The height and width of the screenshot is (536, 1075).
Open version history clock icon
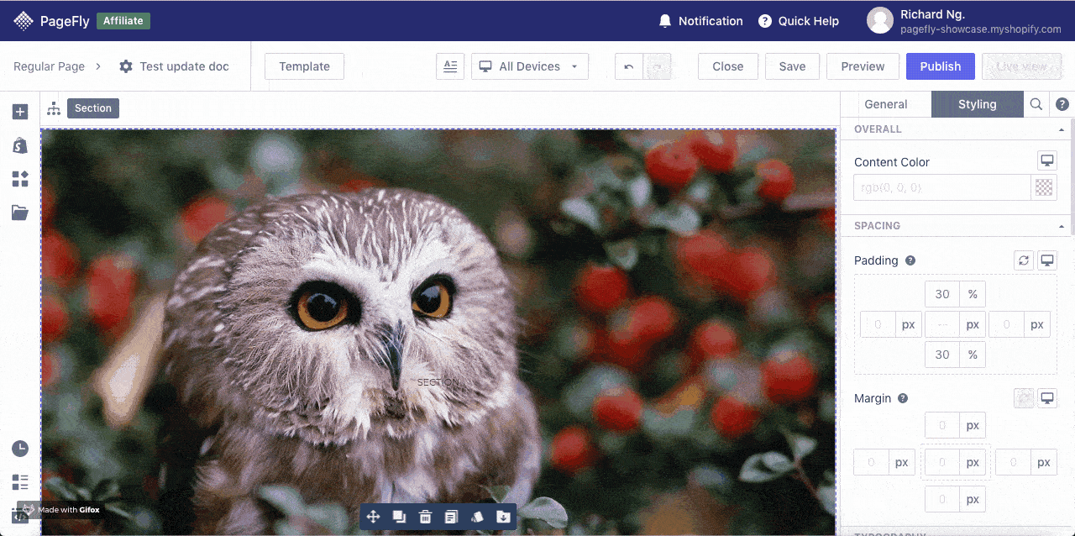[20, 449]
